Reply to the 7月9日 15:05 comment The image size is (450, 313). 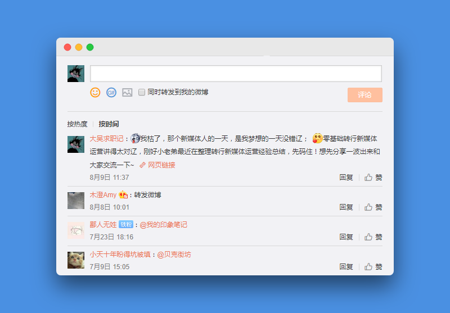pyautogui.click(x=346, y=267)
